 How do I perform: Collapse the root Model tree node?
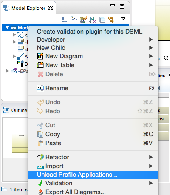(7, 28)
